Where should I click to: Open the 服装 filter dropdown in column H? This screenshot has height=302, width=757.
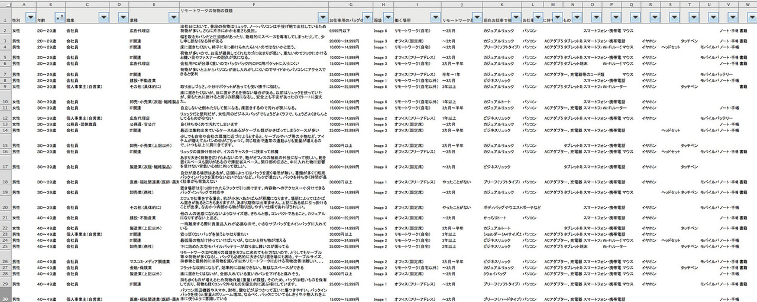[389, 18]
